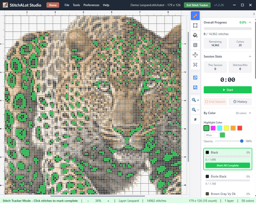
Task: Select the pencil mark-stitch tool
Action: point(195,16)
